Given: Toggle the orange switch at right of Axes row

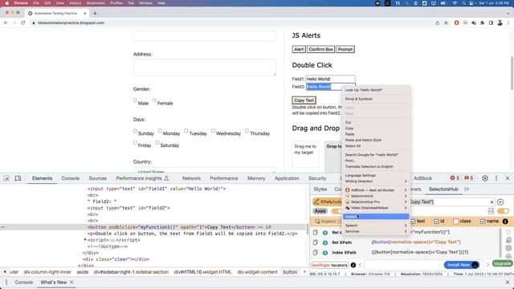Looking at the screenshot, I should 504,211.
